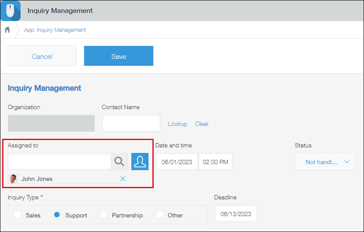Go to the portal via home icon
This screenshot has height=232, width=364.
[x=7, y=30]
